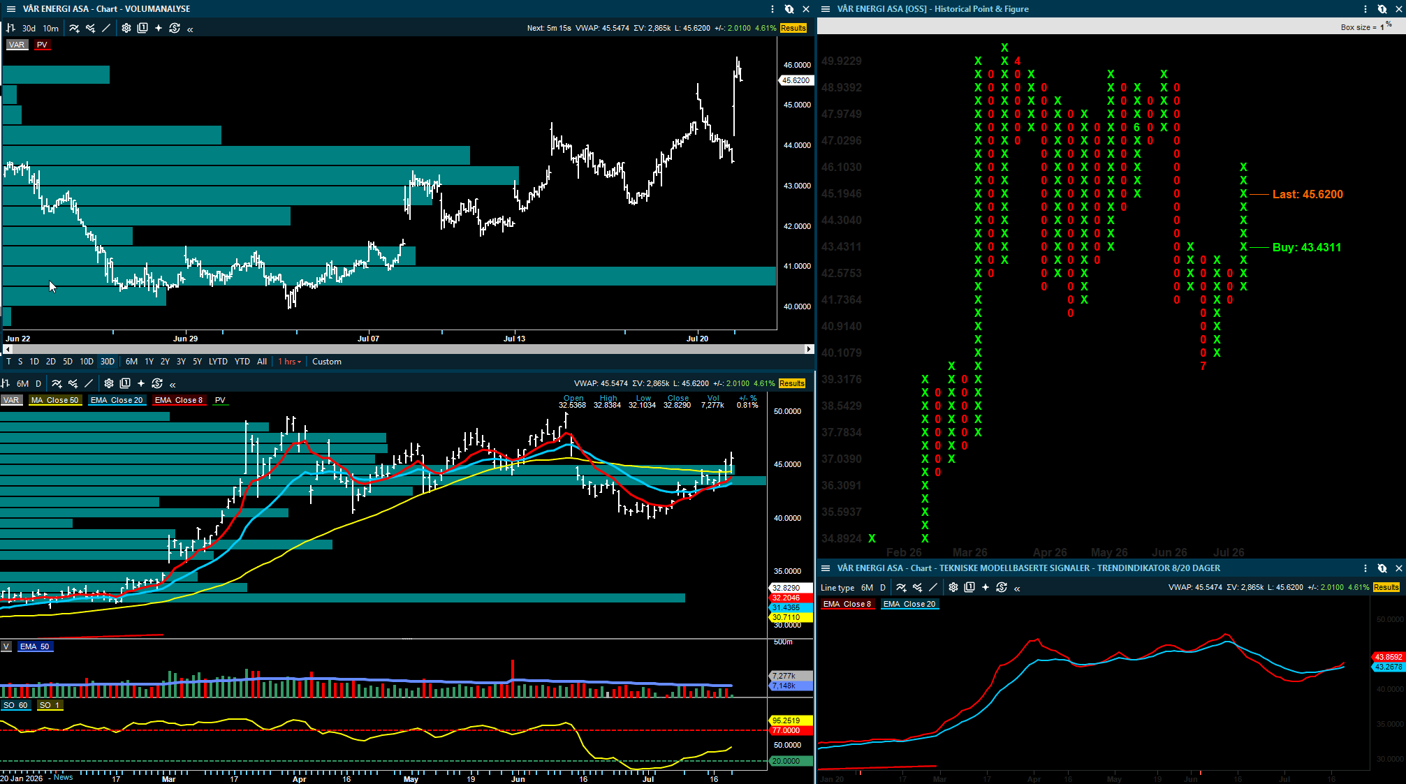
Task: Select line drawing tool in daily chart toolbar
Action: (x=89, y=383)
